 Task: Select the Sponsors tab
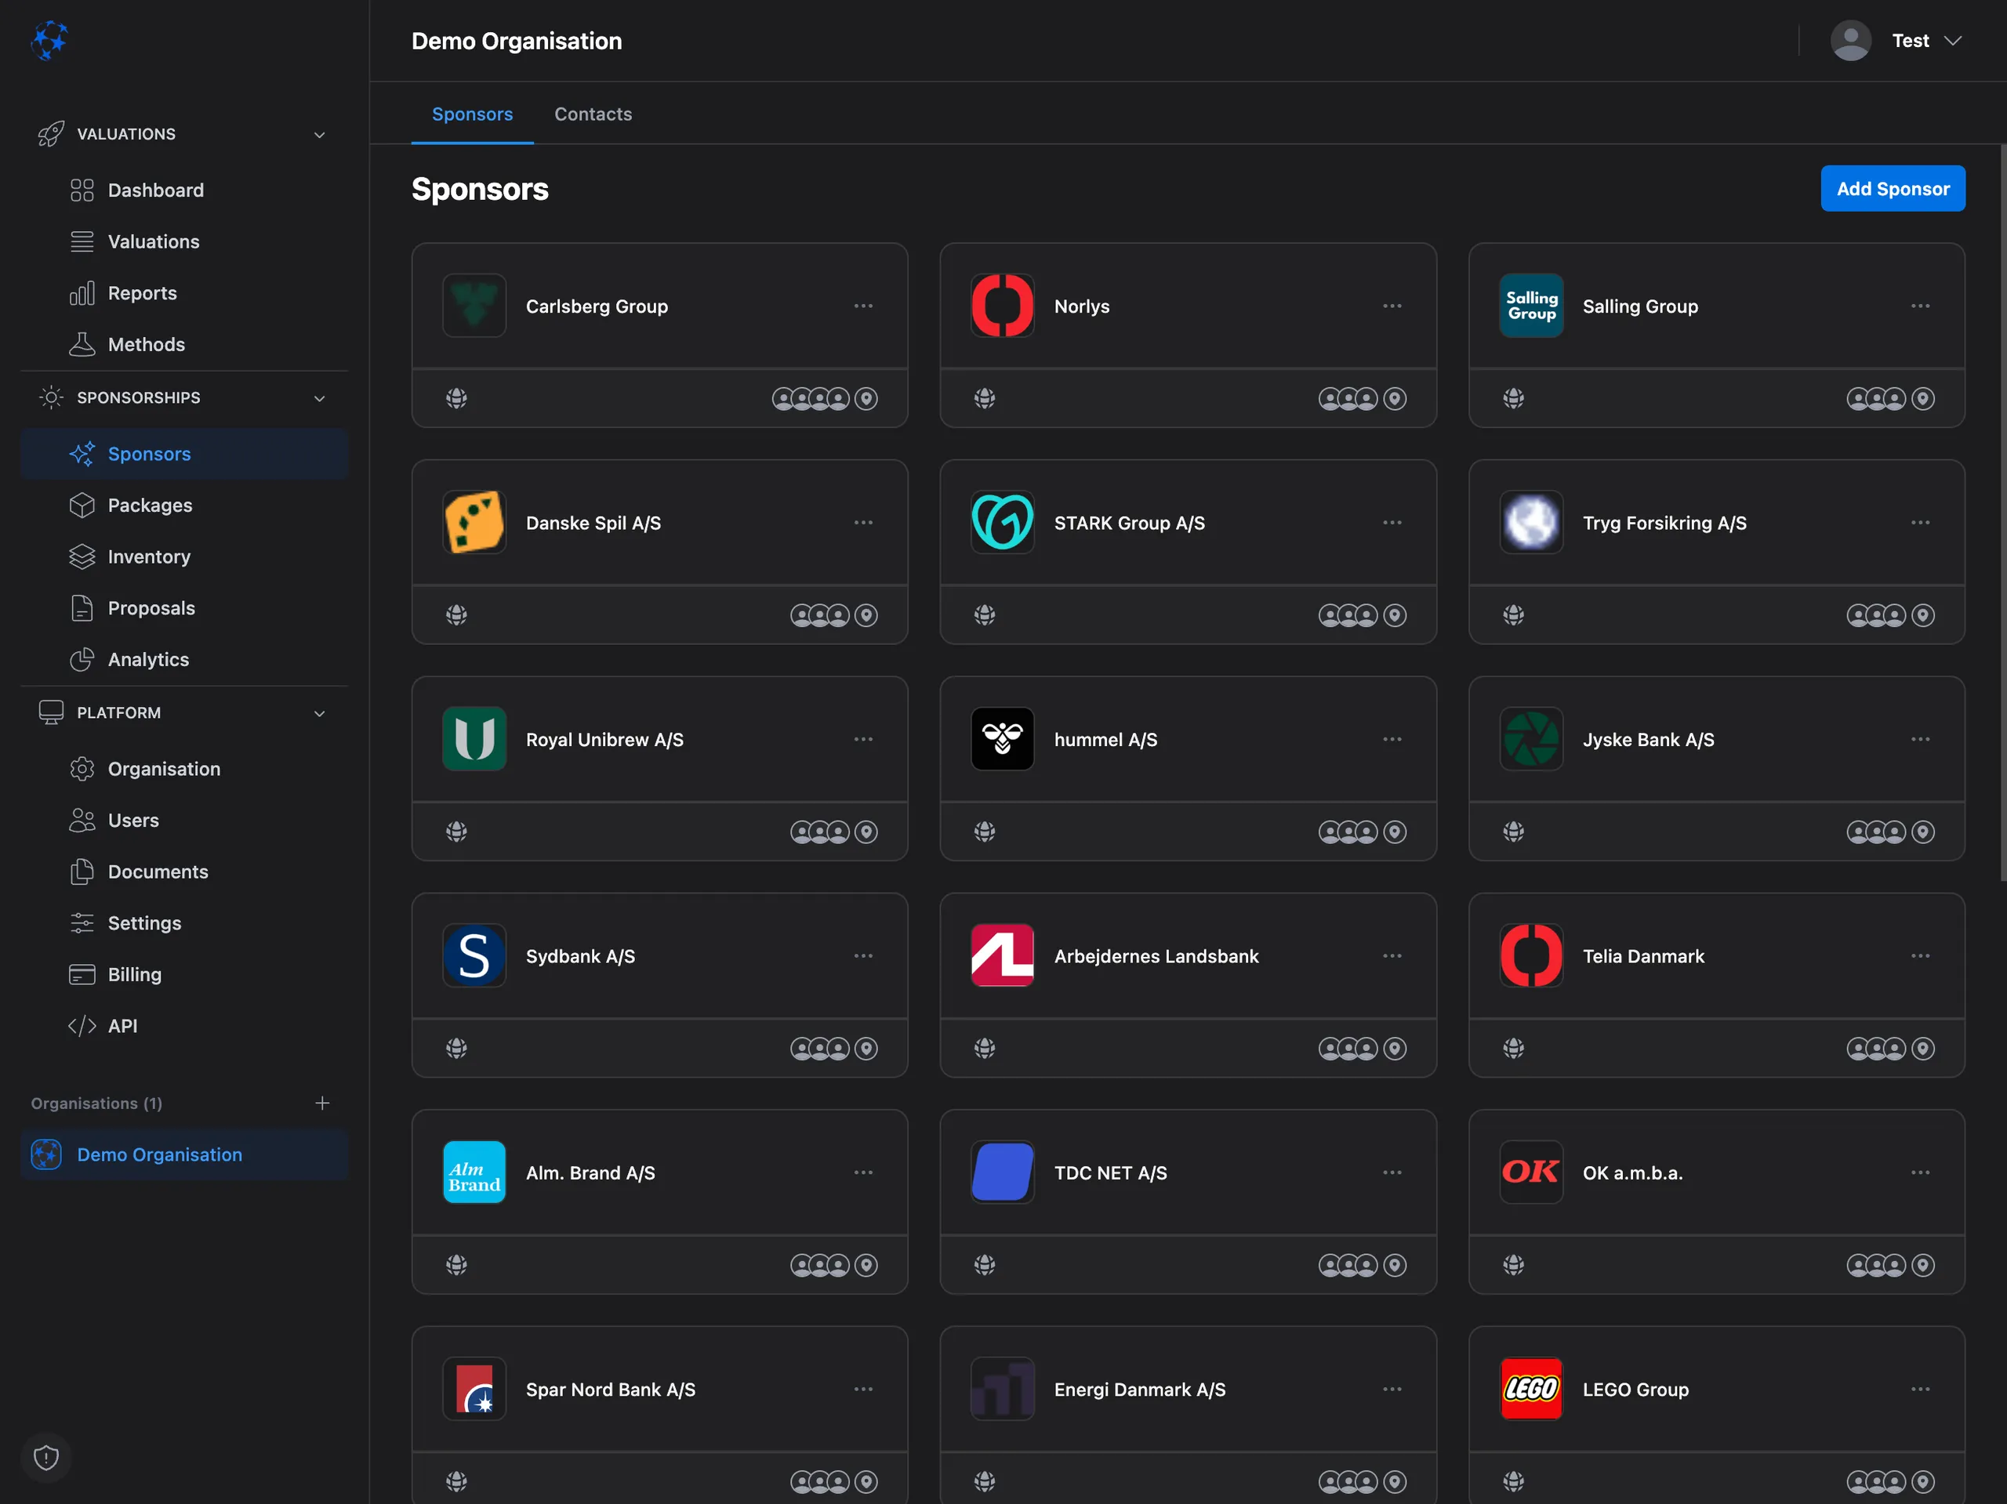click(x=472, y=114)
